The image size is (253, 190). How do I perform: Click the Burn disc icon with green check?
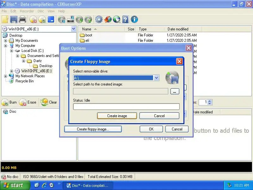(42, 20)
